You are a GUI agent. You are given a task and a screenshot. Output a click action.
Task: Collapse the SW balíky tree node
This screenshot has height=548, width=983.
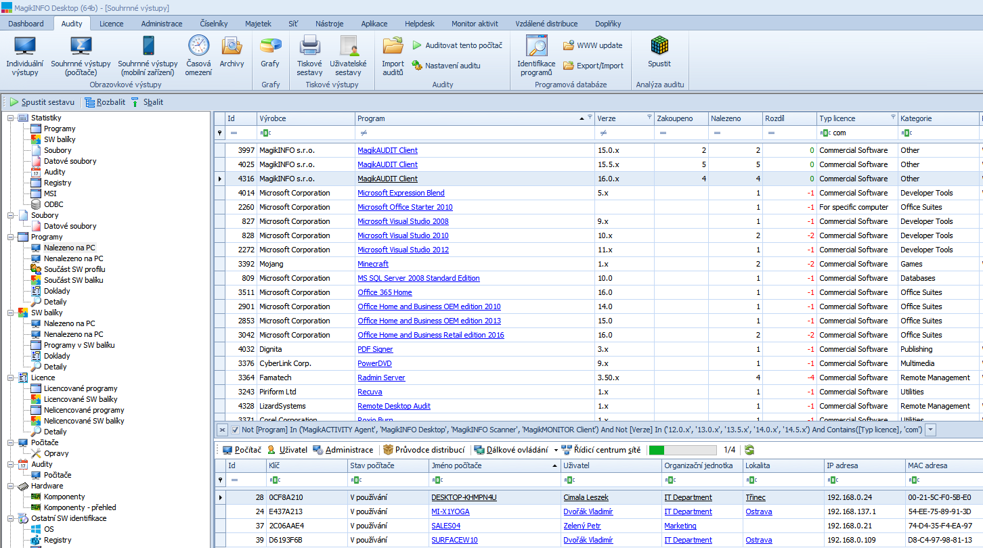click(11, 313)
